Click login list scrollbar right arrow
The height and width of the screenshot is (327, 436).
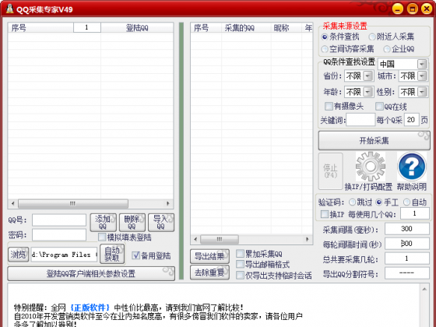point(167,203)
